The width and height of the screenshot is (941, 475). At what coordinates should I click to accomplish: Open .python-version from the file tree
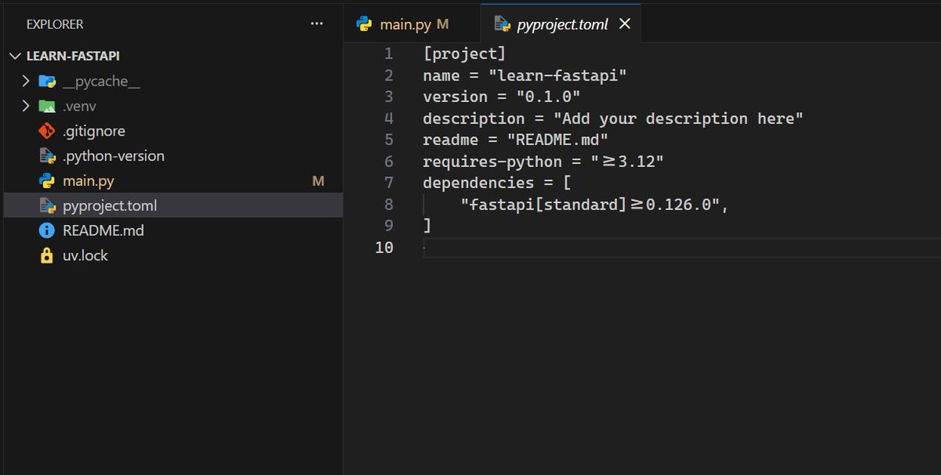click(114, 156)
